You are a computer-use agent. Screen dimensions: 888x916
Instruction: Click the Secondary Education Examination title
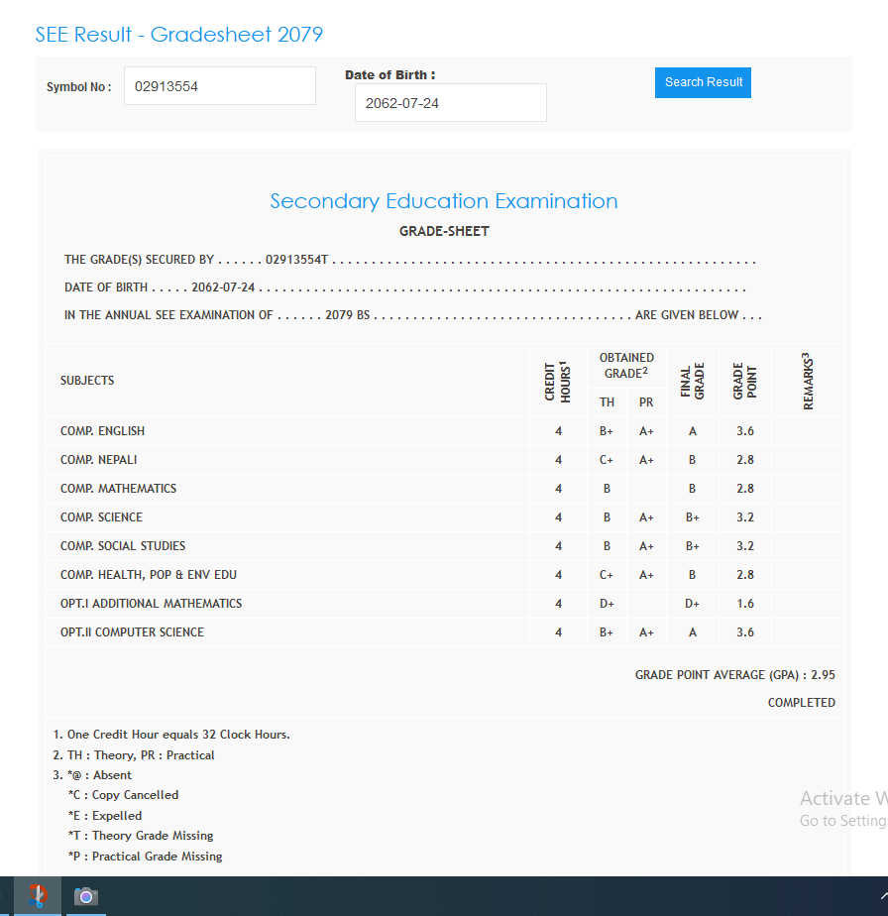pos(444,201)
